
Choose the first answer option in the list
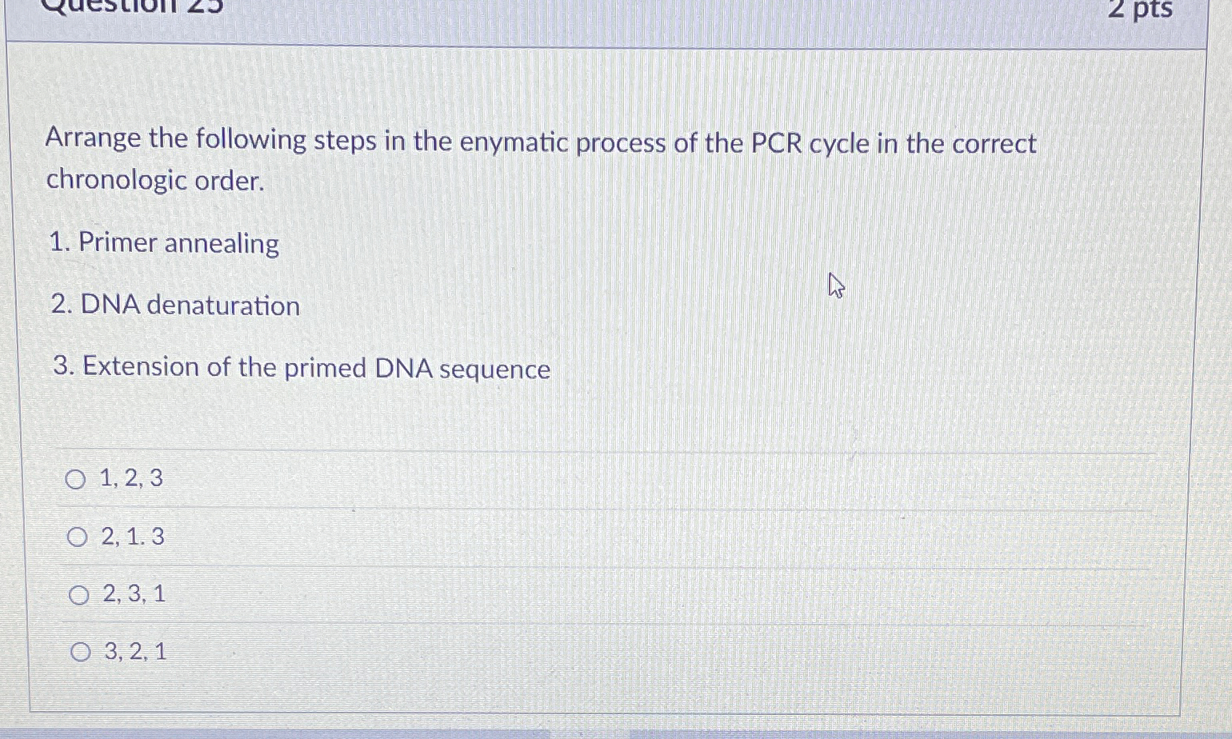click(78, 479)
